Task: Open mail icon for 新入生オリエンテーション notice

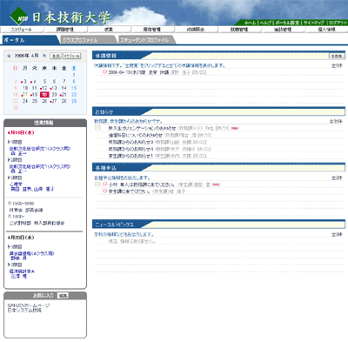Action: click(97, 128)
